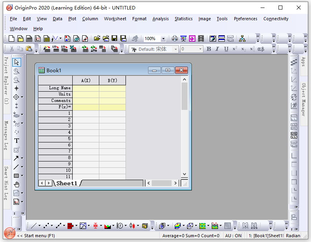
Task: Create a new project with blank page icon
Action: pos(12,38)
